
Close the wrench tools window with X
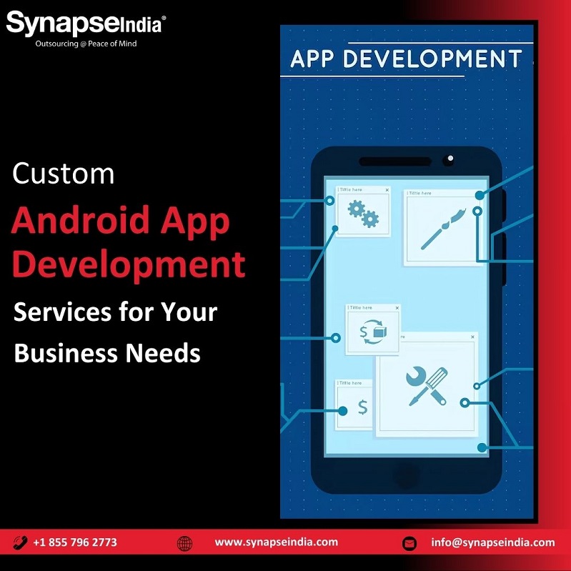tap(472, 337)
